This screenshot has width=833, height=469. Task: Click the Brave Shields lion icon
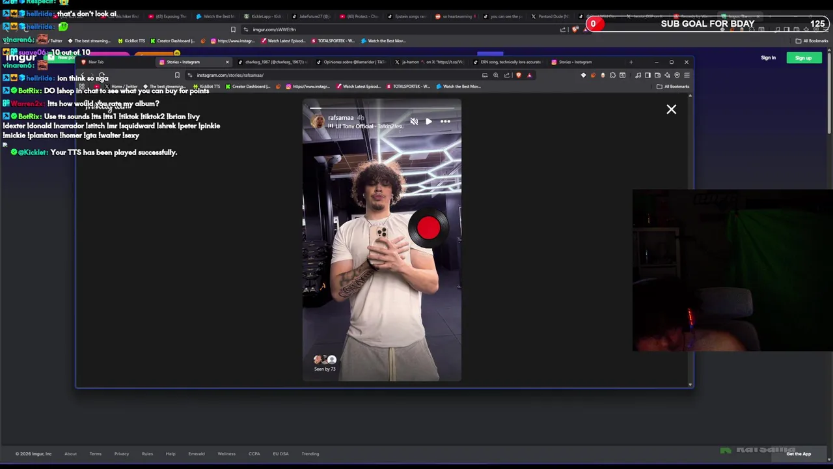coord(519,75)
